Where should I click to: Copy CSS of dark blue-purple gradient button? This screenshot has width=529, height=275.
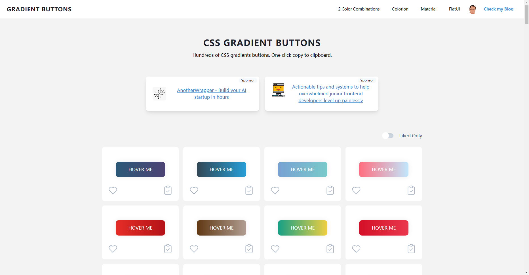(x=168, y=190)
